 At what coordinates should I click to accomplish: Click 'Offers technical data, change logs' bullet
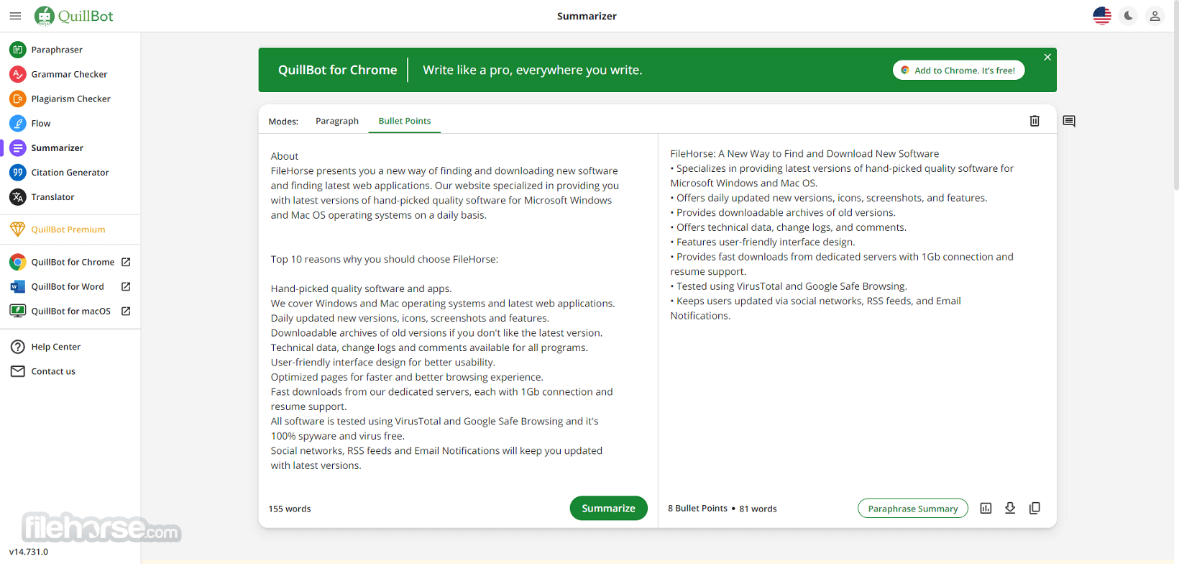click(x=789, y=227)
